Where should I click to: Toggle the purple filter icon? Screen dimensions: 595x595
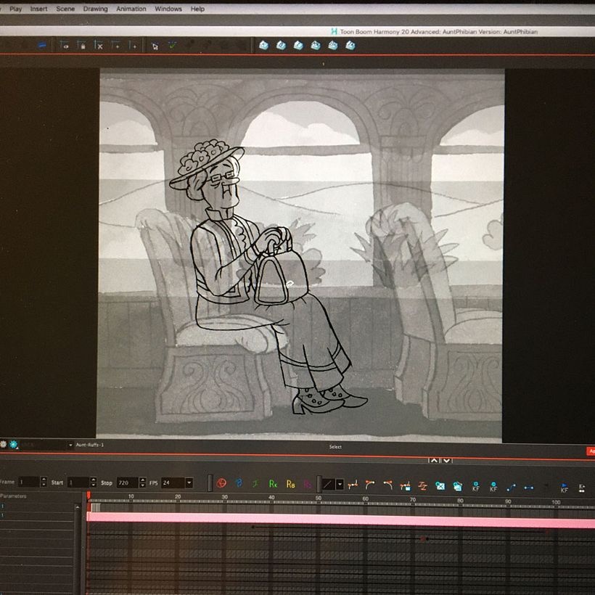tap(308, 484)
